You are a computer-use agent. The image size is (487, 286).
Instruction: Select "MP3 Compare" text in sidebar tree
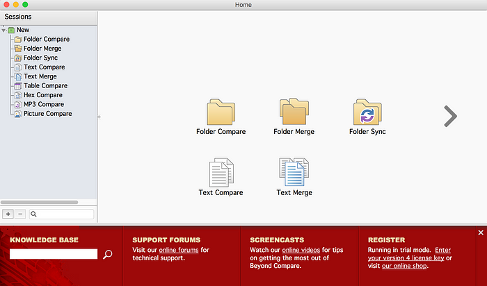tap(44, 104)
